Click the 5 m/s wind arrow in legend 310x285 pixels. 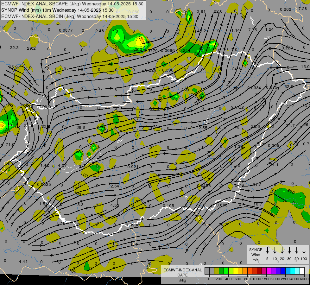click(x=267, y=250)
